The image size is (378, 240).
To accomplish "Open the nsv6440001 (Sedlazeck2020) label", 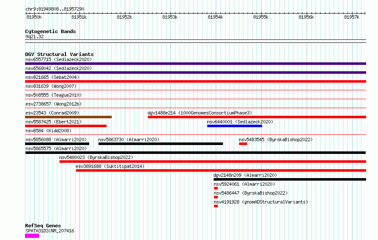I will (x=240, y=122).
